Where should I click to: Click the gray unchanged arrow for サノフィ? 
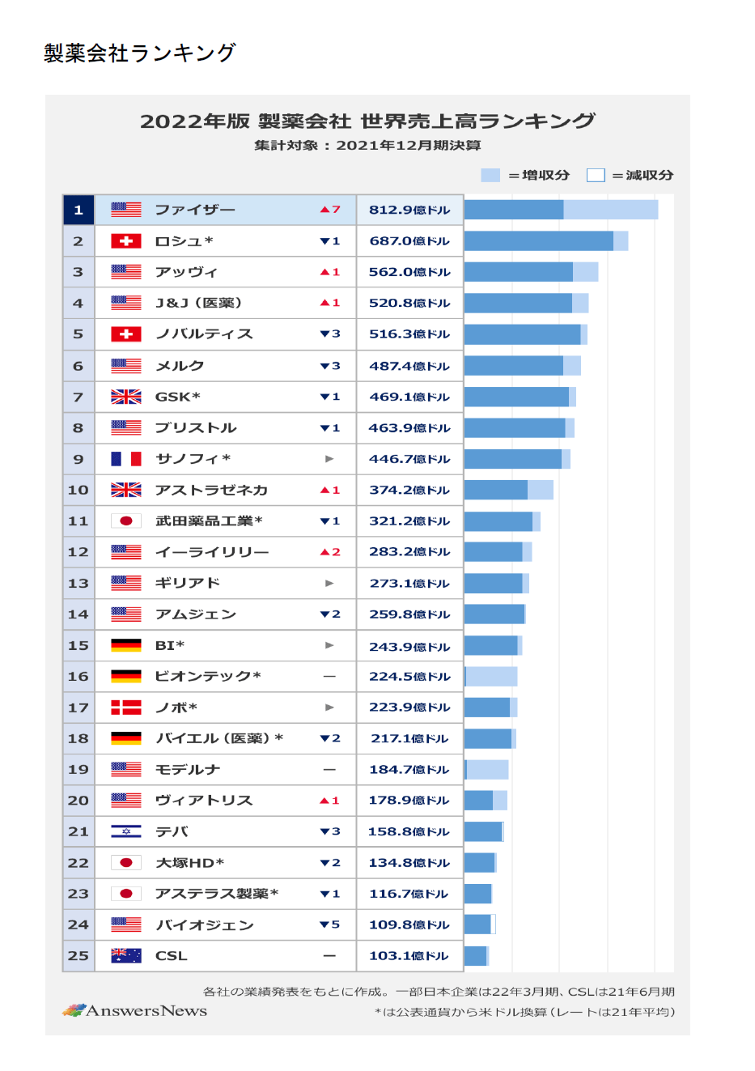point(329,459)
